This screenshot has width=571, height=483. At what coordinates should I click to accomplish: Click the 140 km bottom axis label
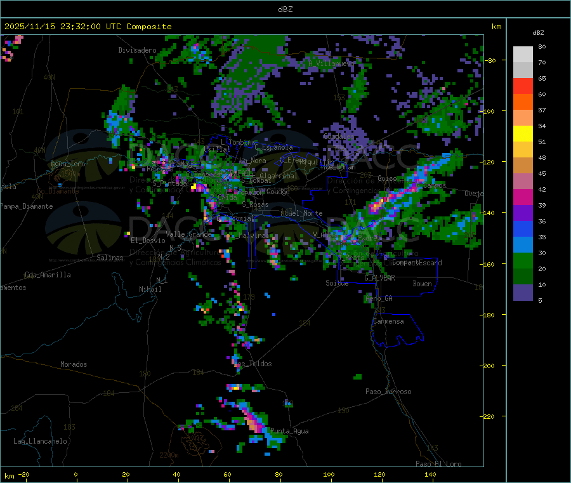(x=430, y=474)
